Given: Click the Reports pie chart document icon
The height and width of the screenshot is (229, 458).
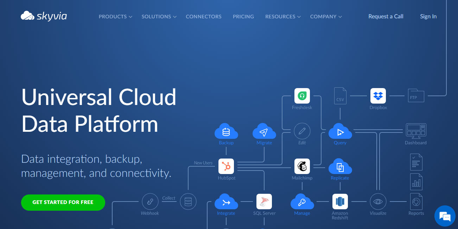Looking at the screenshot, I should click(416, 202).
